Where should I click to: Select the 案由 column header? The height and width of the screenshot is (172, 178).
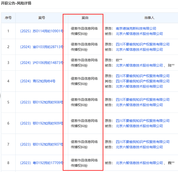pos(85,18)
